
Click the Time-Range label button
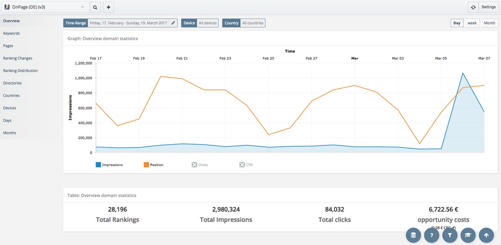coord(76,23)
